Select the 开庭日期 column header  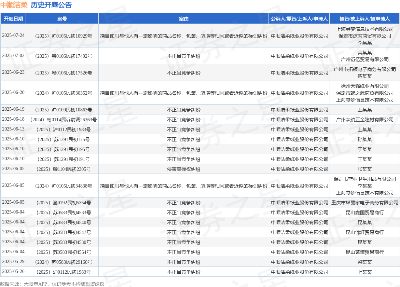[13, 19]
